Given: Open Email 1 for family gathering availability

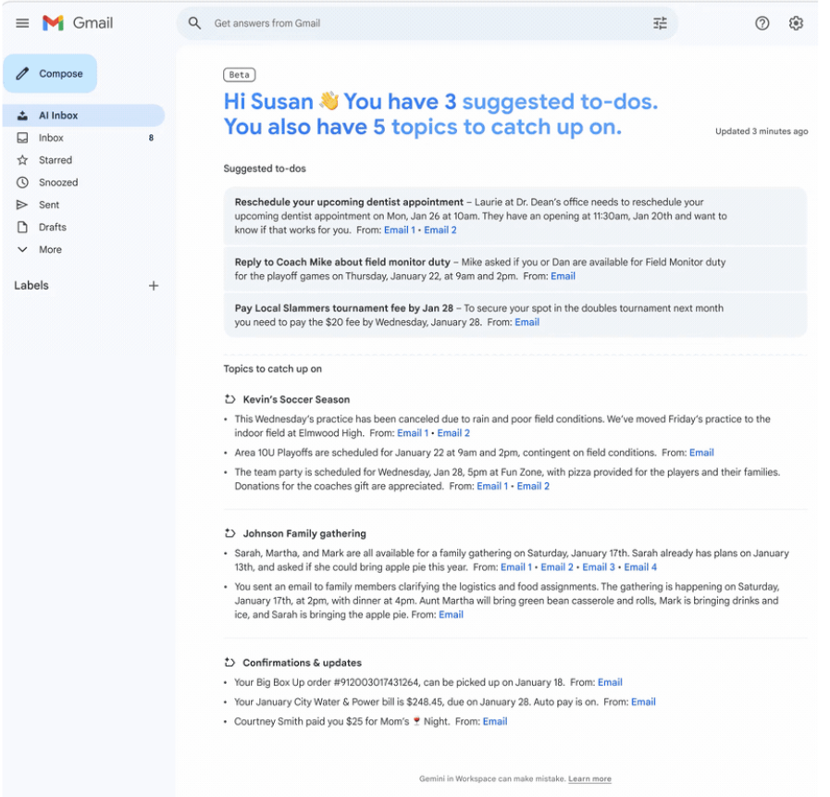Looking at the screenshot, I should (x=516, y=567).
